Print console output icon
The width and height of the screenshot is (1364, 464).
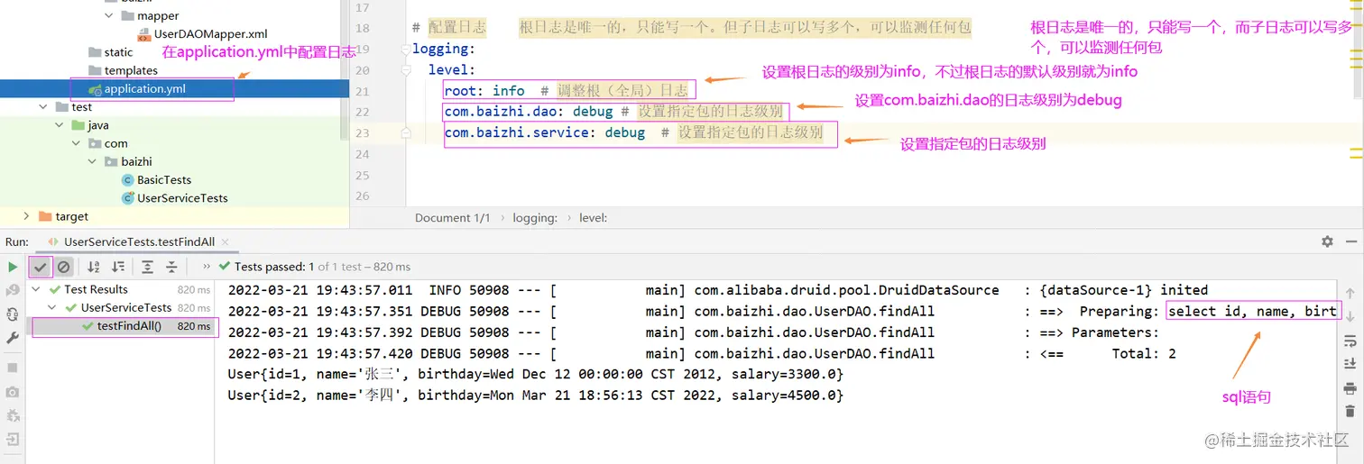click(1350, 388)
